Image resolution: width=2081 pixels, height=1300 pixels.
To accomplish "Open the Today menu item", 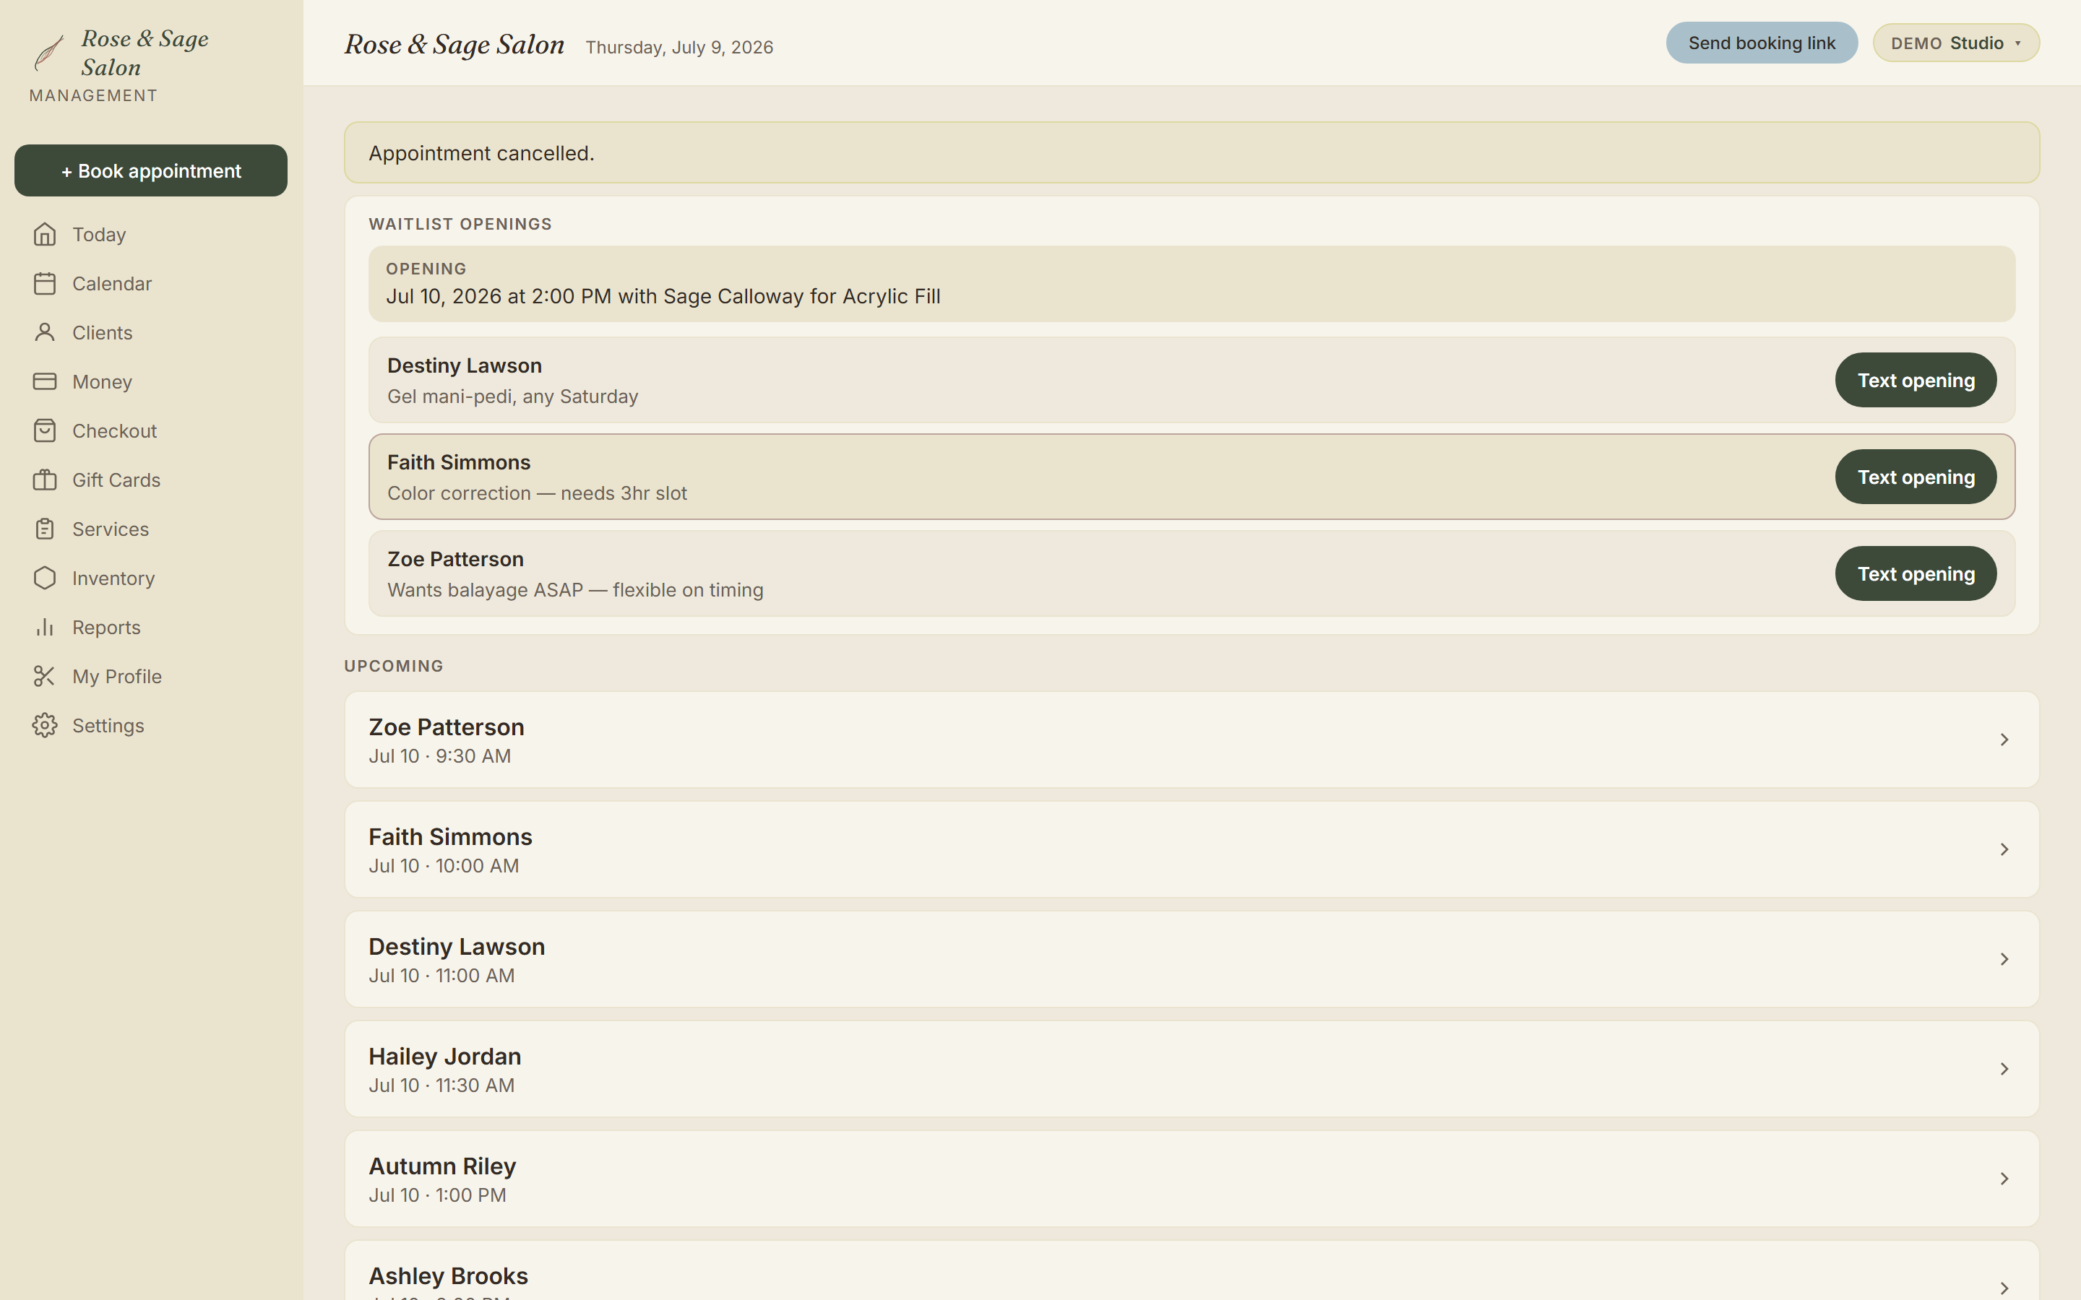I will pos(150,234).
